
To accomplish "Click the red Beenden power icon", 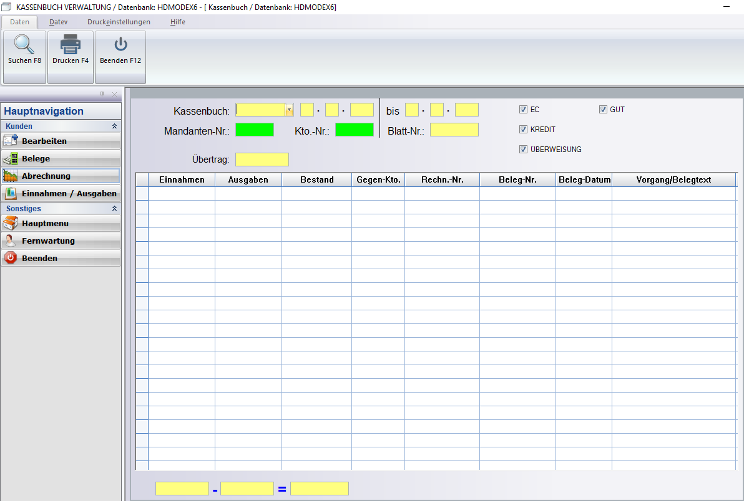I will 11,258.
